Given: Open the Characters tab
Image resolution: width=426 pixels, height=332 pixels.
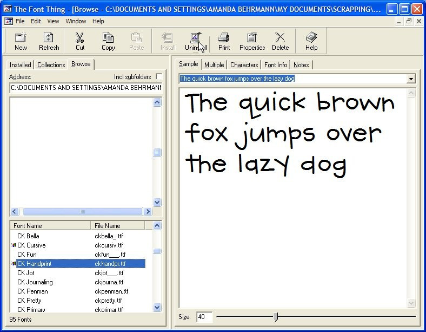Looking at the screenshot, I should tap(244, 65).
